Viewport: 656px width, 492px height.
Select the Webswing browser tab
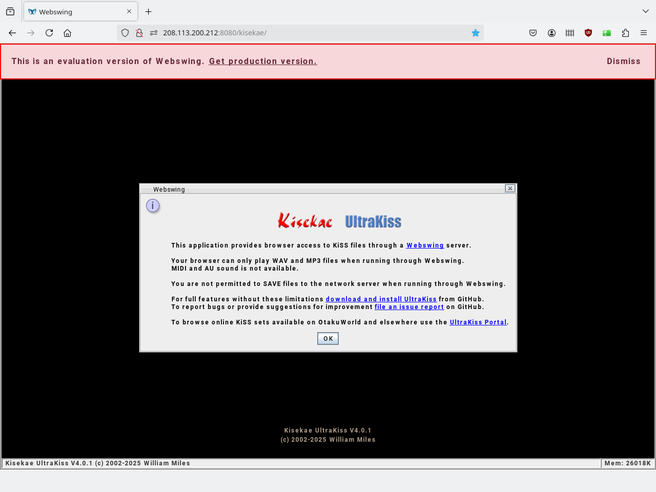[80, 11]
